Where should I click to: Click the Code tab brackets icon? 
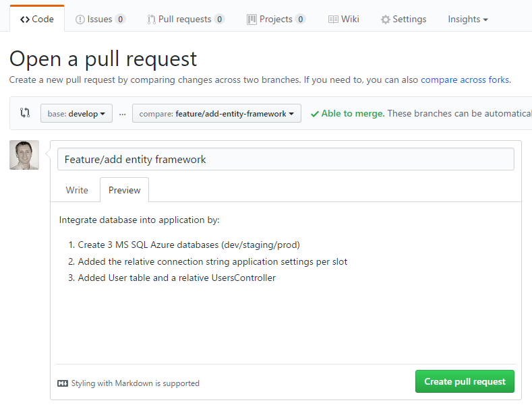(x=25, y=20)
